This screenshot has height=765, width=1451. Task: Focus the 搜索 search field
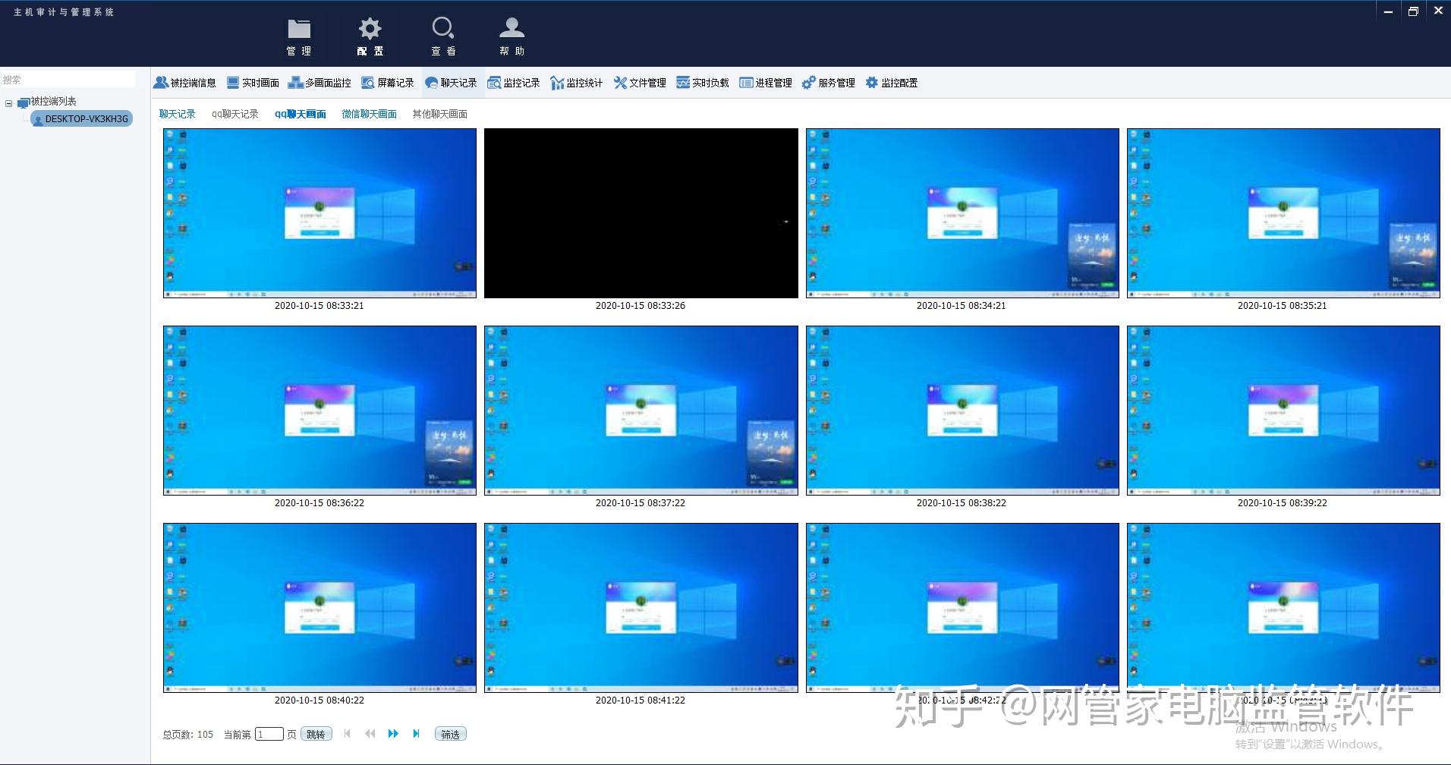coord(68,79)
